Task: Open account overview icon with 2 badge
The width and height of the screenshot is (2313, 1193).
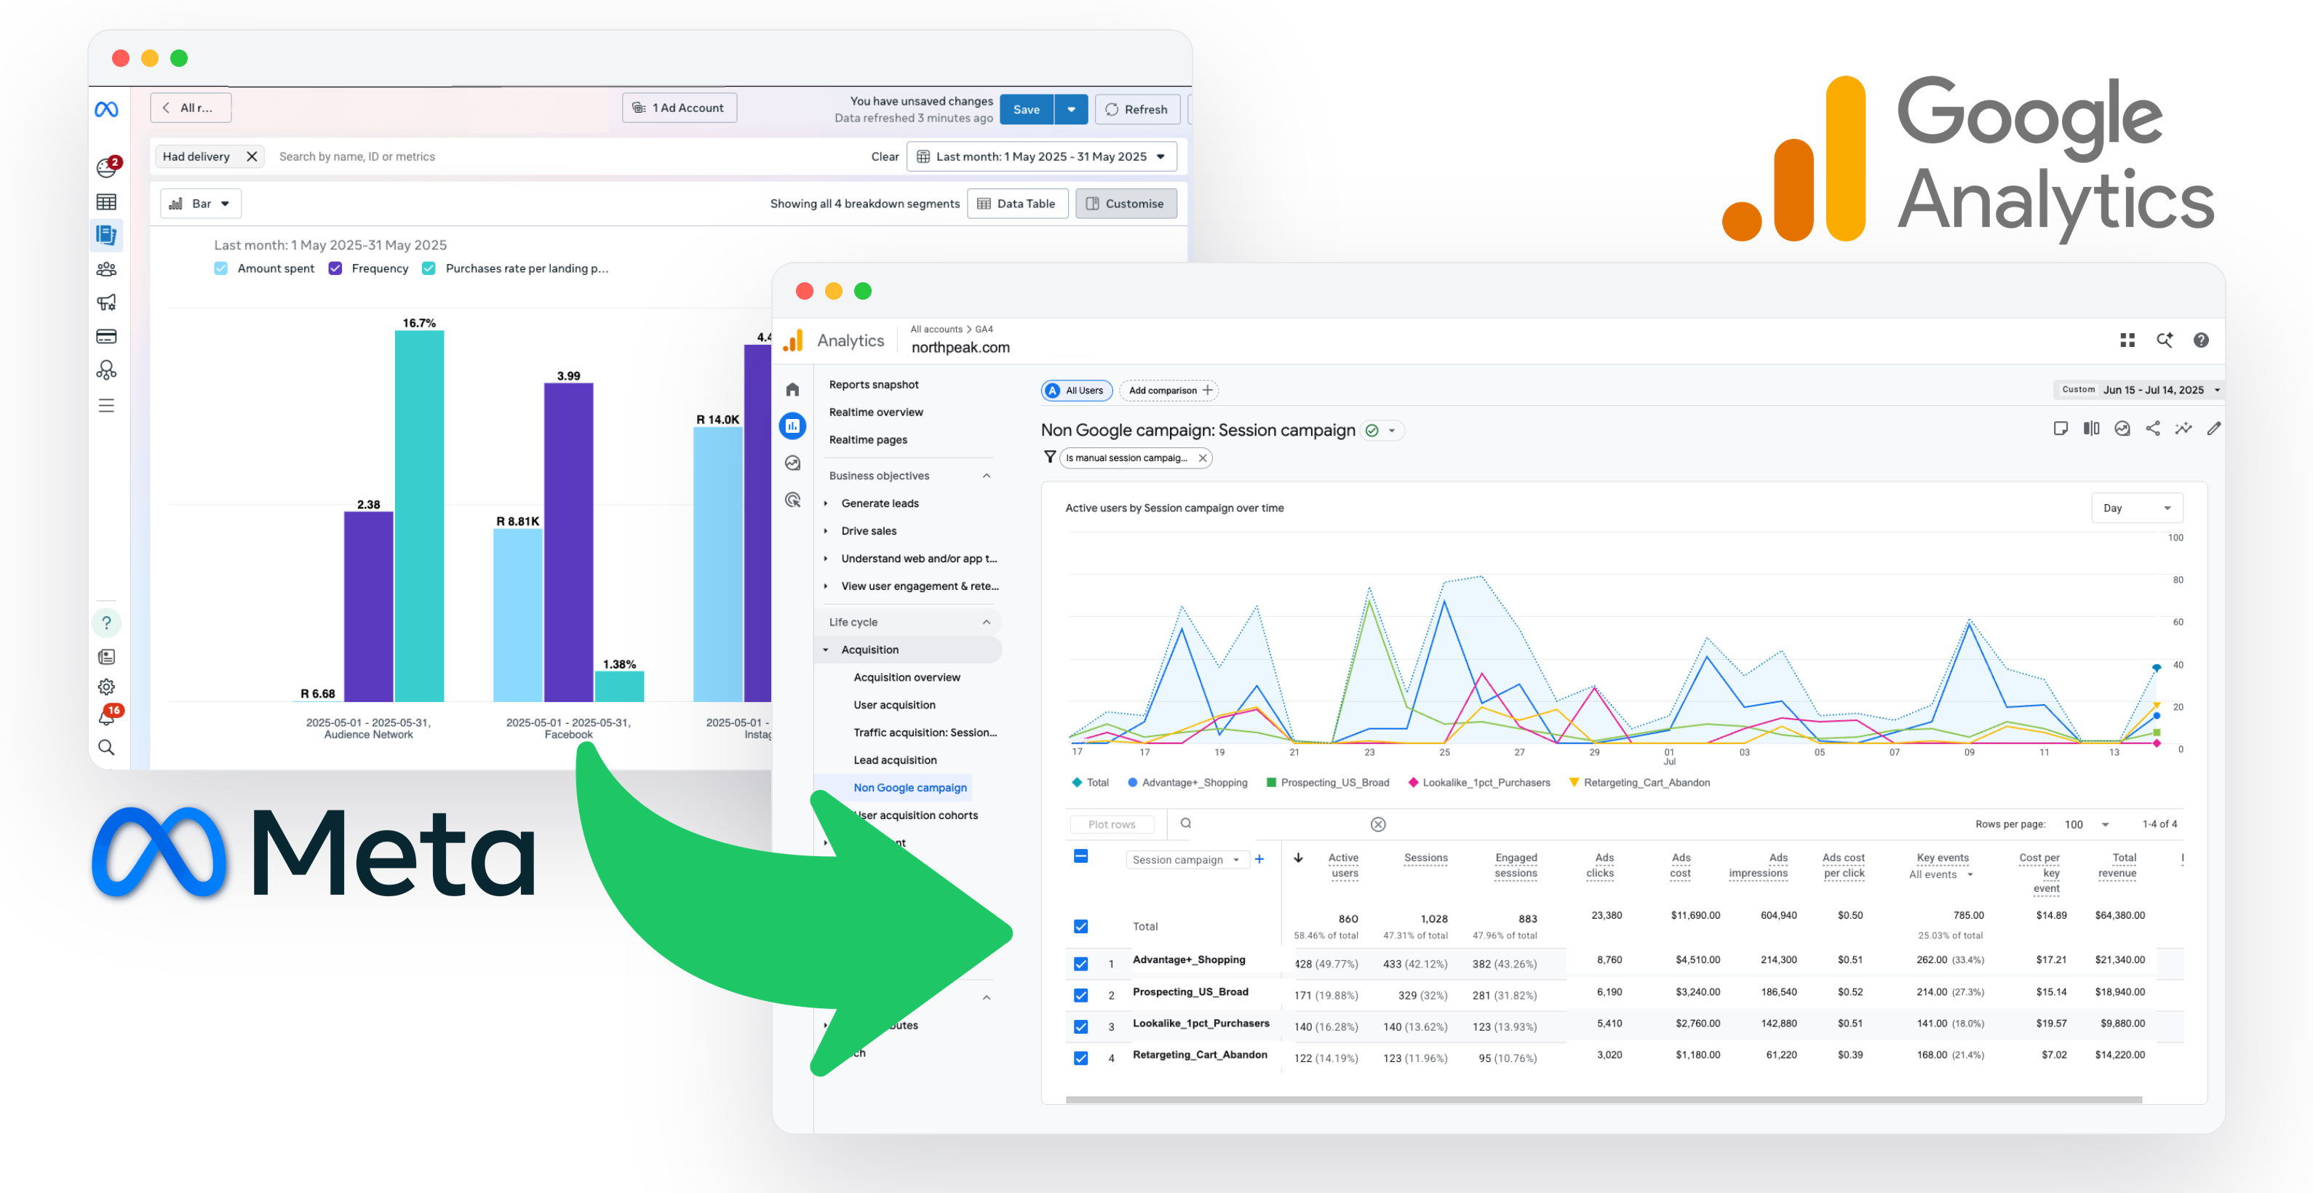Action: tap(108, 167)
